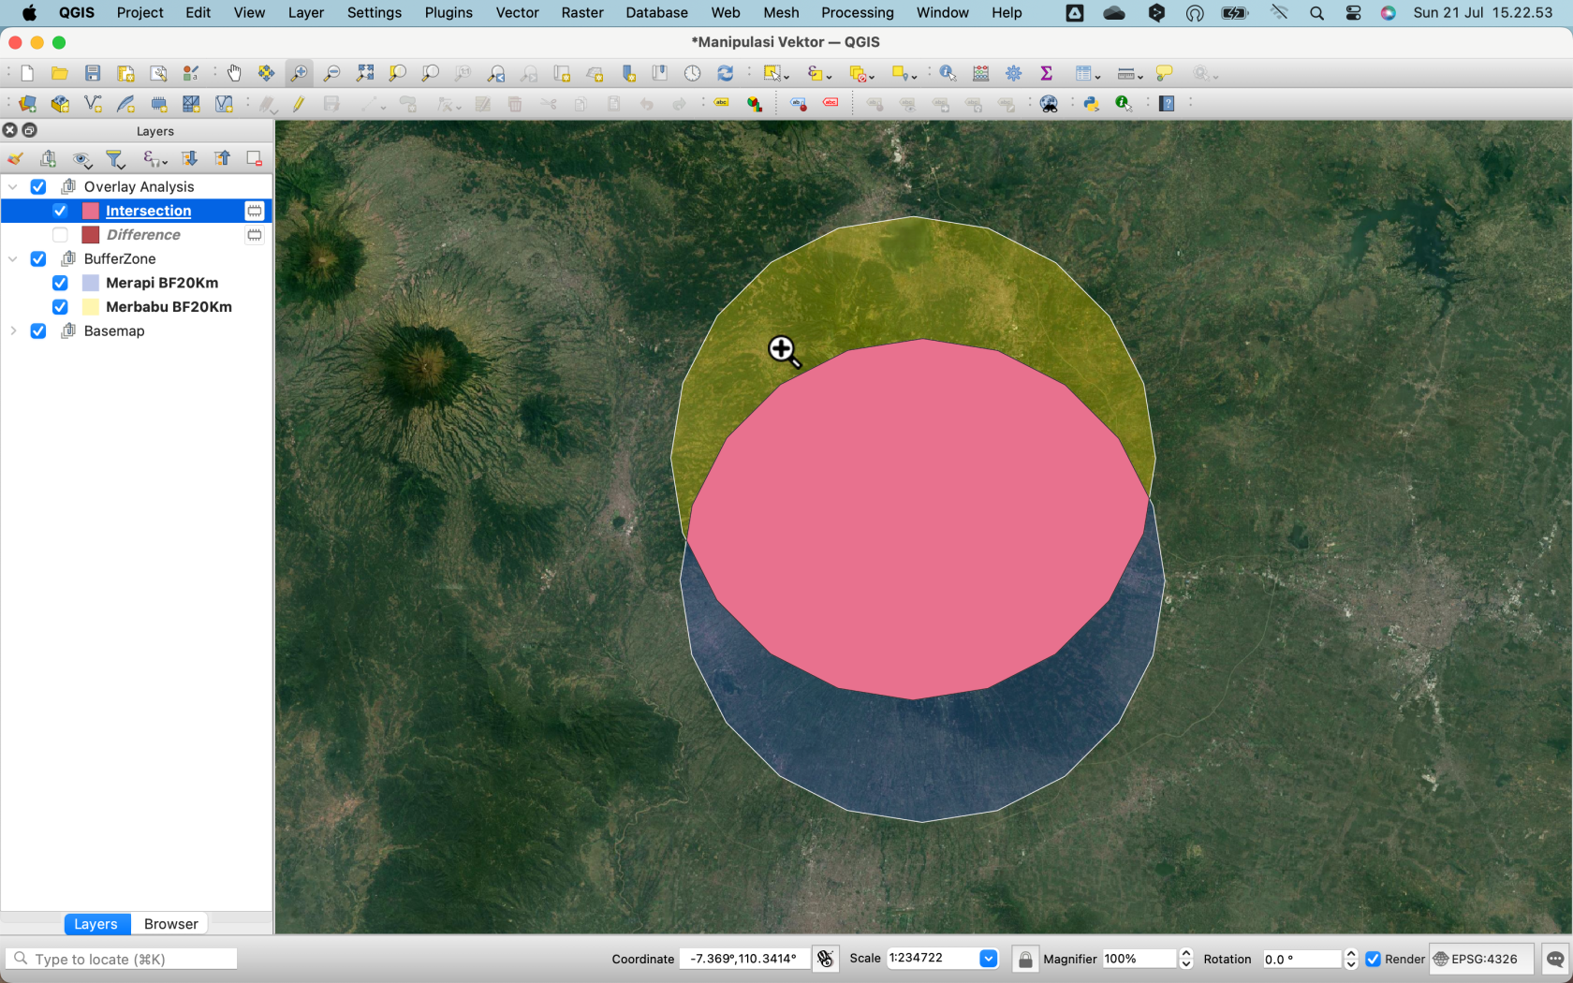Open Processing Toolbox gear icon
This screenshot has height=983, width=1573.
pos(1014,73)
